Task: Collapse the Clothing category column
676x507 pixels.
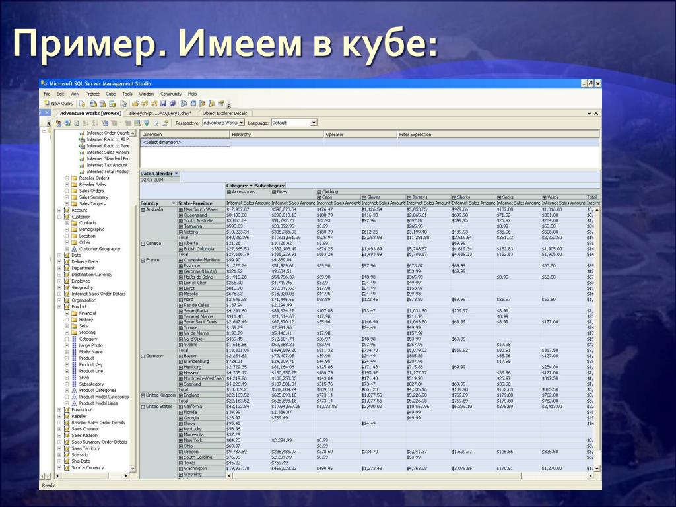Action: [x=320, y=192]
